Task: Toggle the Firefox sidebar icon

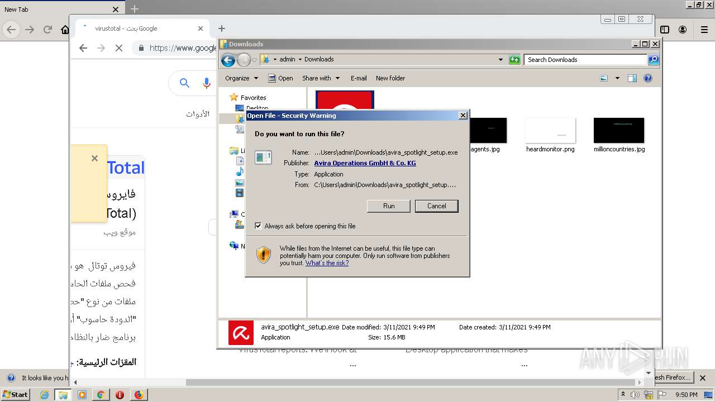Action: (665, 30)
